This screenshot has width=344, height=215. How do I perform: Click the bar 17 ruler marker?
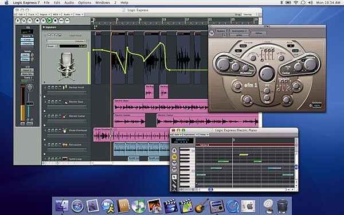coord(187,19)
